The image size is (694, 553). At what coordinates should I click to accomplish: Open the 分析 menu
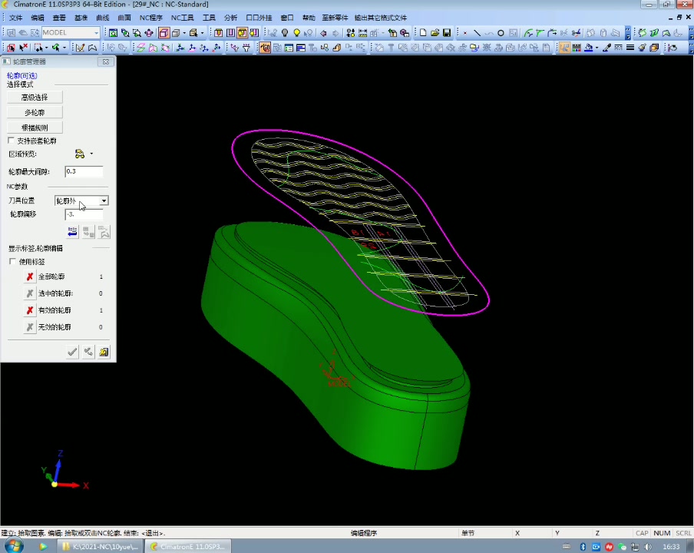coord(230,17)
